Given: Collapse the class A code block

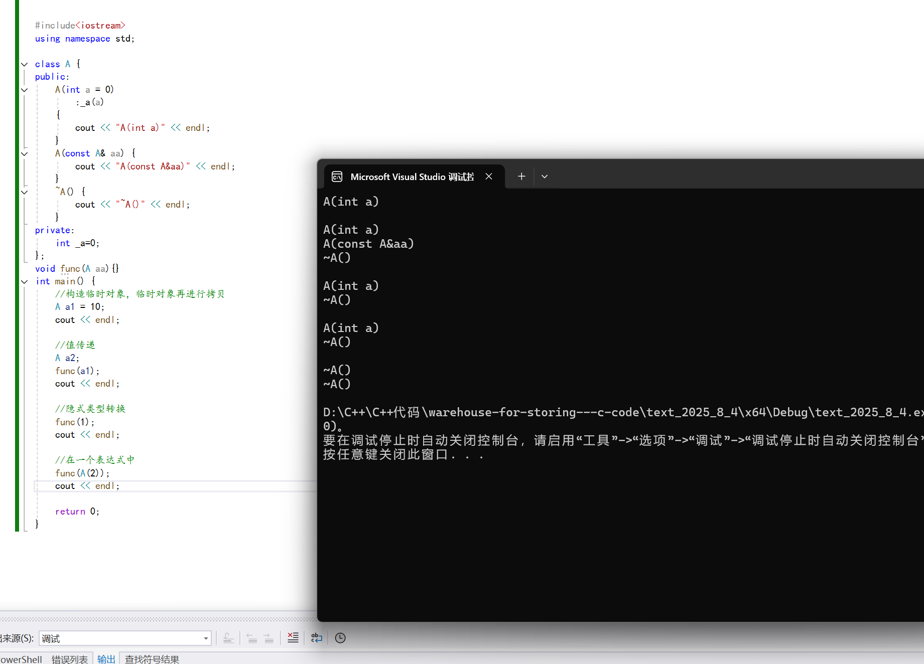Looking at the screenshot, I should click(24, 64).
